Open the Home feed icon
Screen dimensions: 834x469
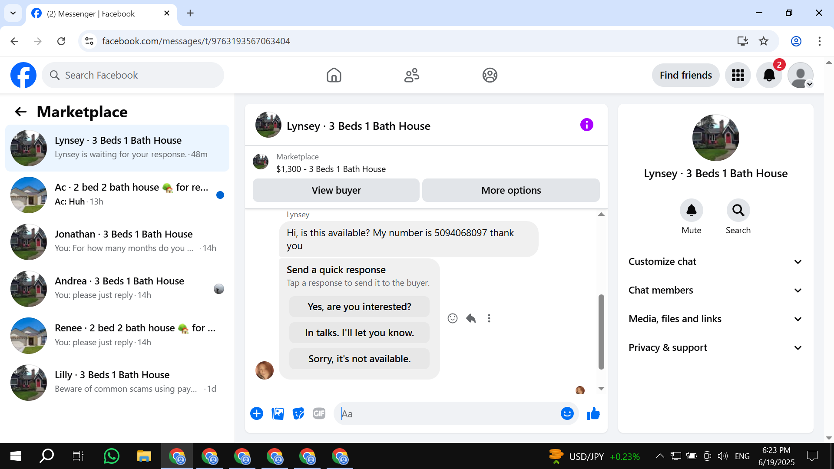click(334, 75)
